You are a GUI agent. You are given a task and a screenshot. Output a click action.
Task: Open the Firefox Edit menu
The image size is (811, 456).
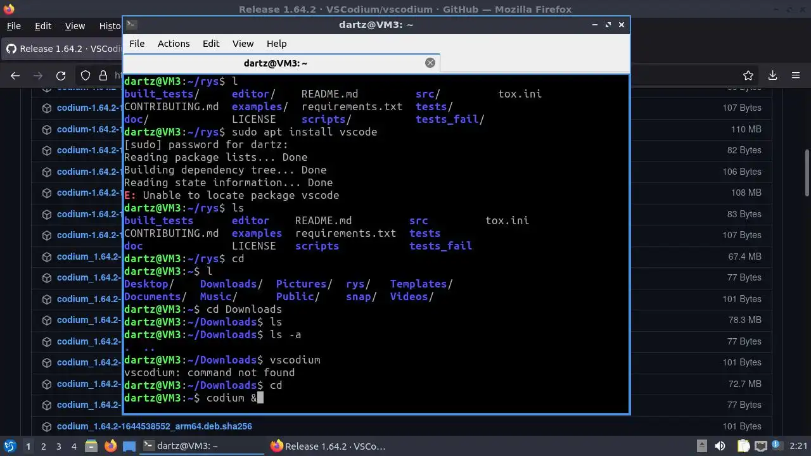[x=43, y=26]
